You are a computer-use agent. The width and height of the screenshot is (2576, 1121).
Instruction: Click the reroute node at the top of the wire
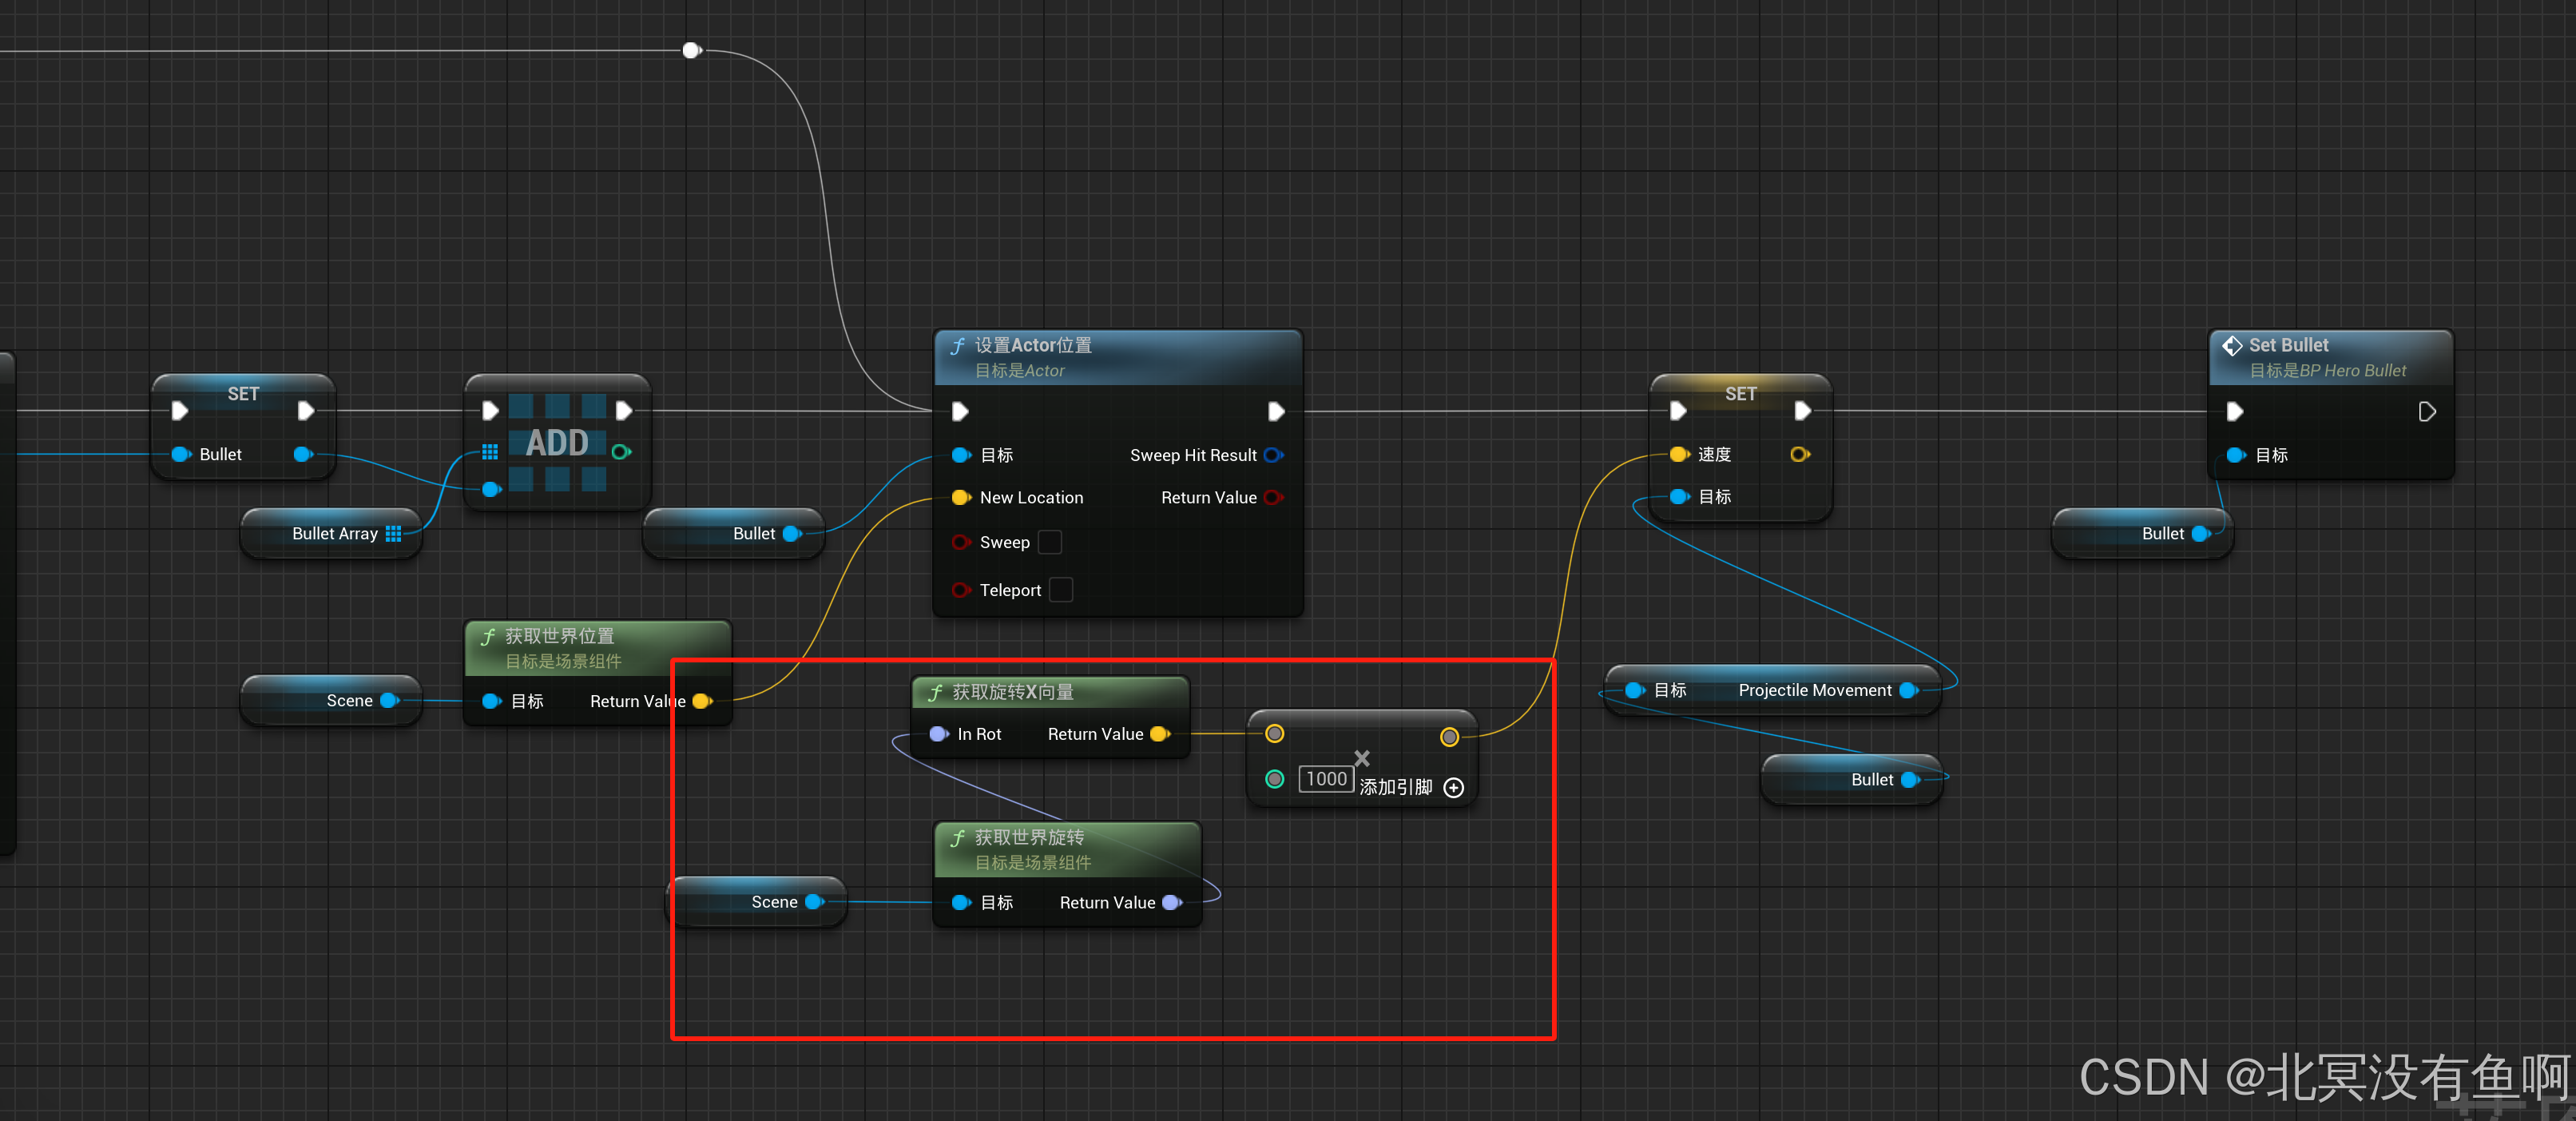click(x=690, y=50)
